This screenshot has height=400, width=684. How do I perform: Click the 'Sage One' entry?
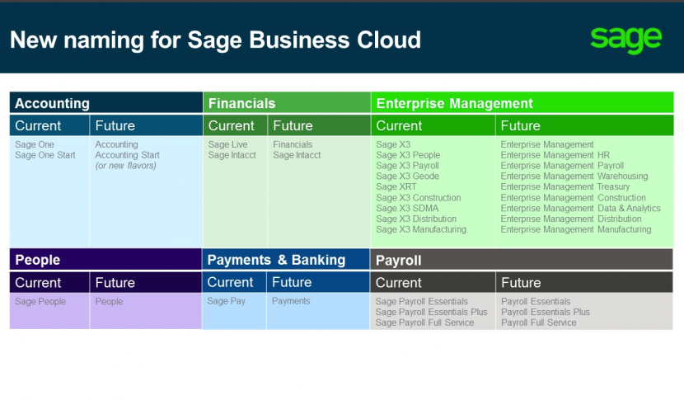click(x=35, y=144)
